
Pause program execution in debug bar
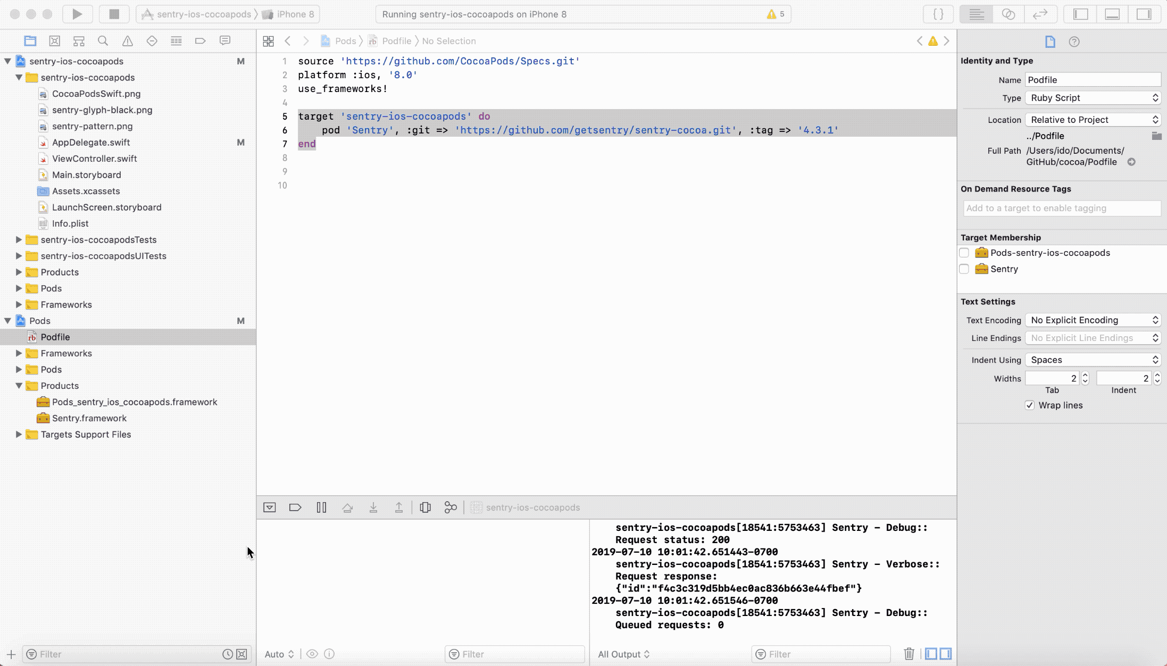(x=321, y=507)
